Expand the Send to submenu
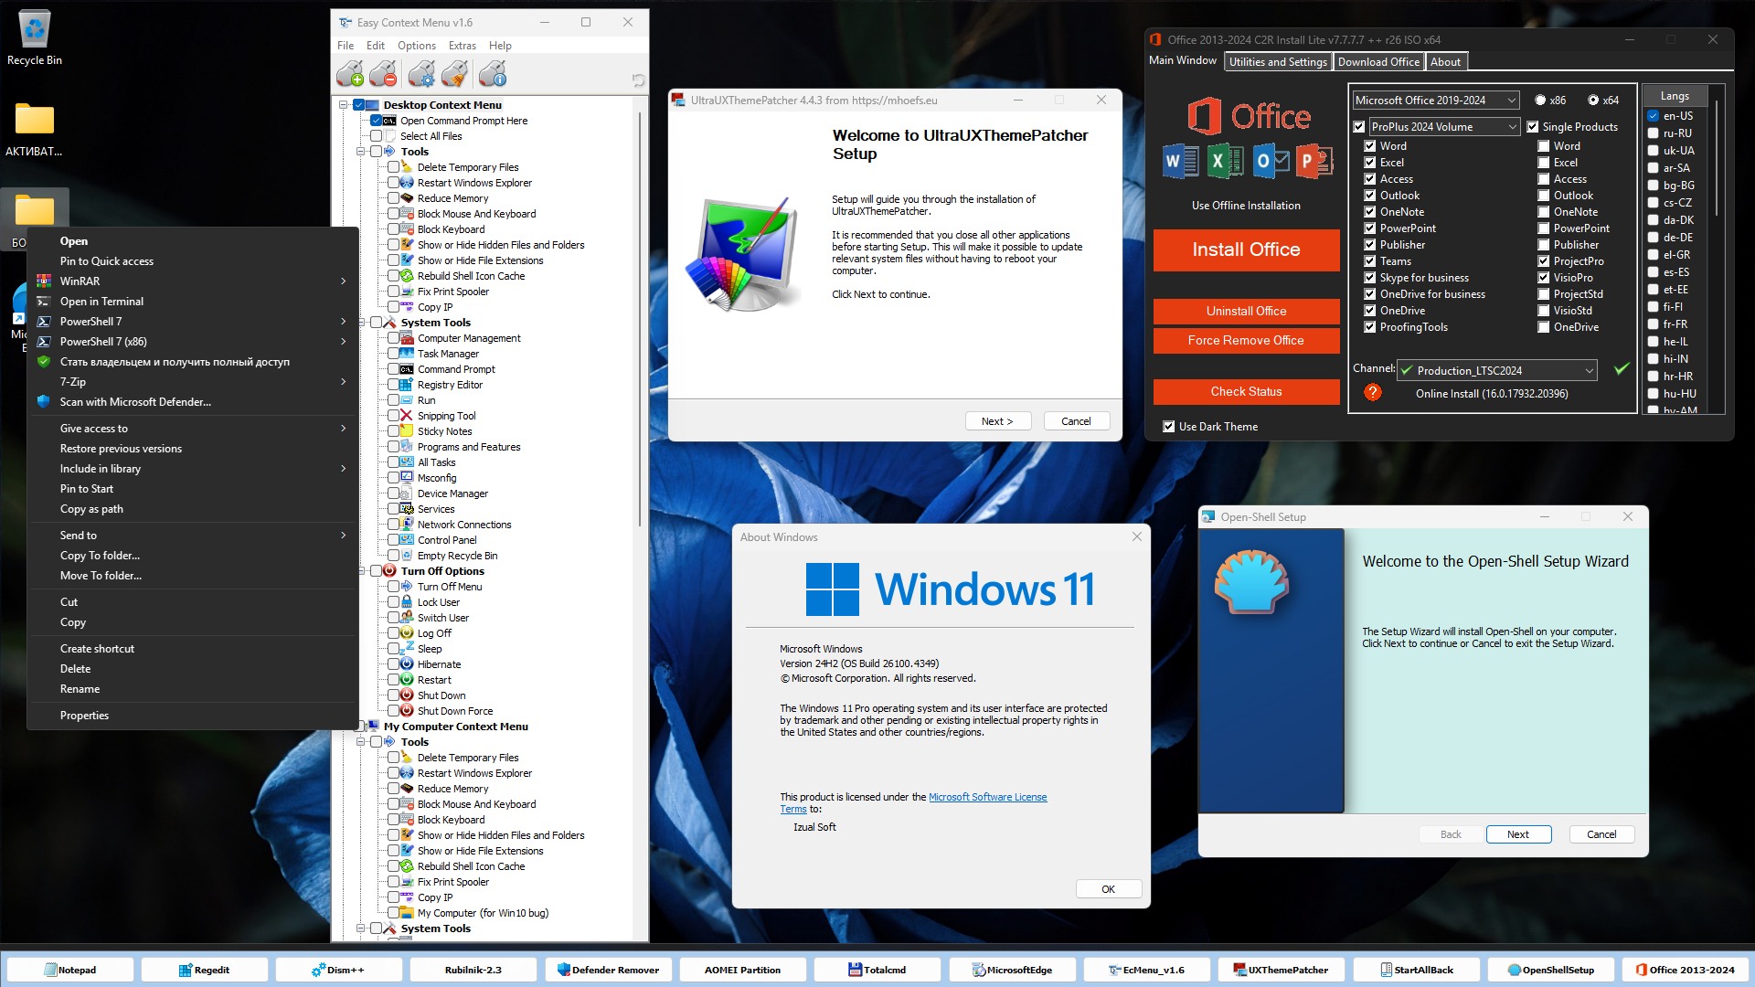1755x987 pixels. pyautogui.click(x=192, y=536)
